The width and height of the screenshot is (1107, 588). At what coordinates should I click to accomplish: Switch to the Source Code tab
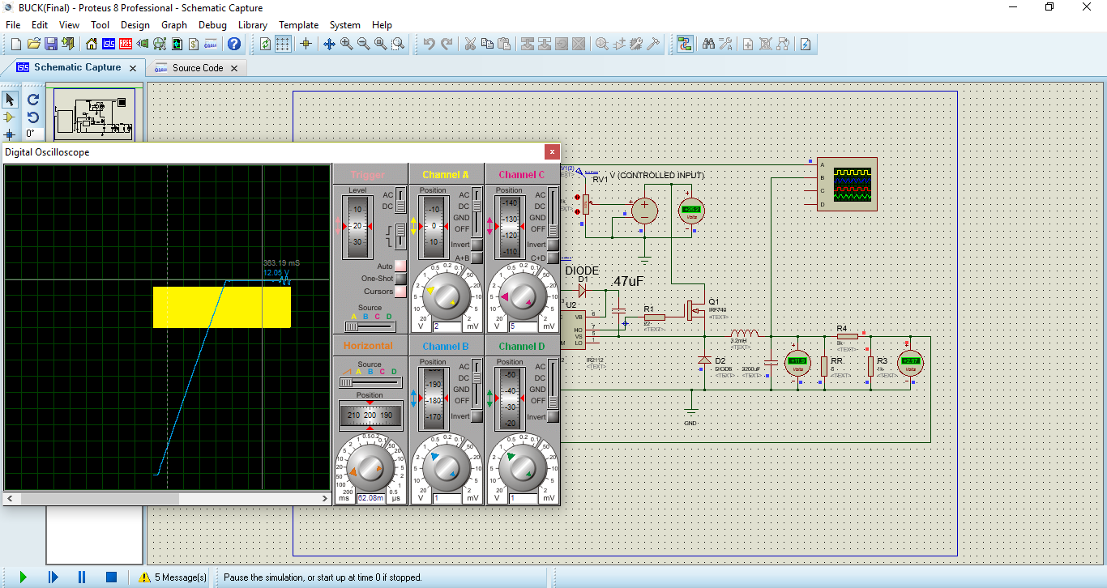point(198,68)
